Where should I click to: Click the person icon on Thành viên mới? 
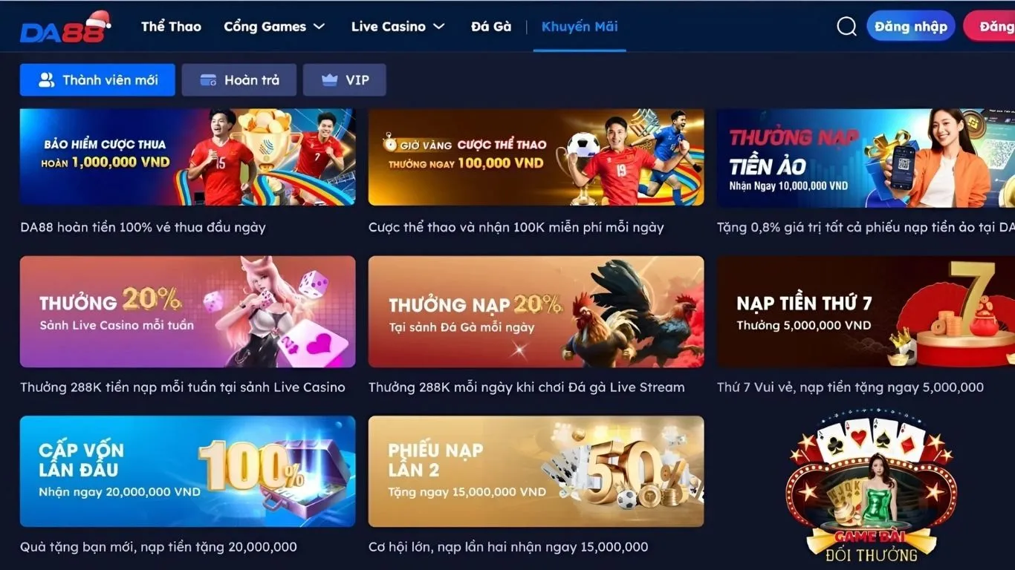(47, 80)
